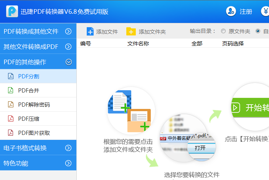Open the 其他文件转换成PDF menu
This screenshot has height=180, width=269.
click(38, 47)
